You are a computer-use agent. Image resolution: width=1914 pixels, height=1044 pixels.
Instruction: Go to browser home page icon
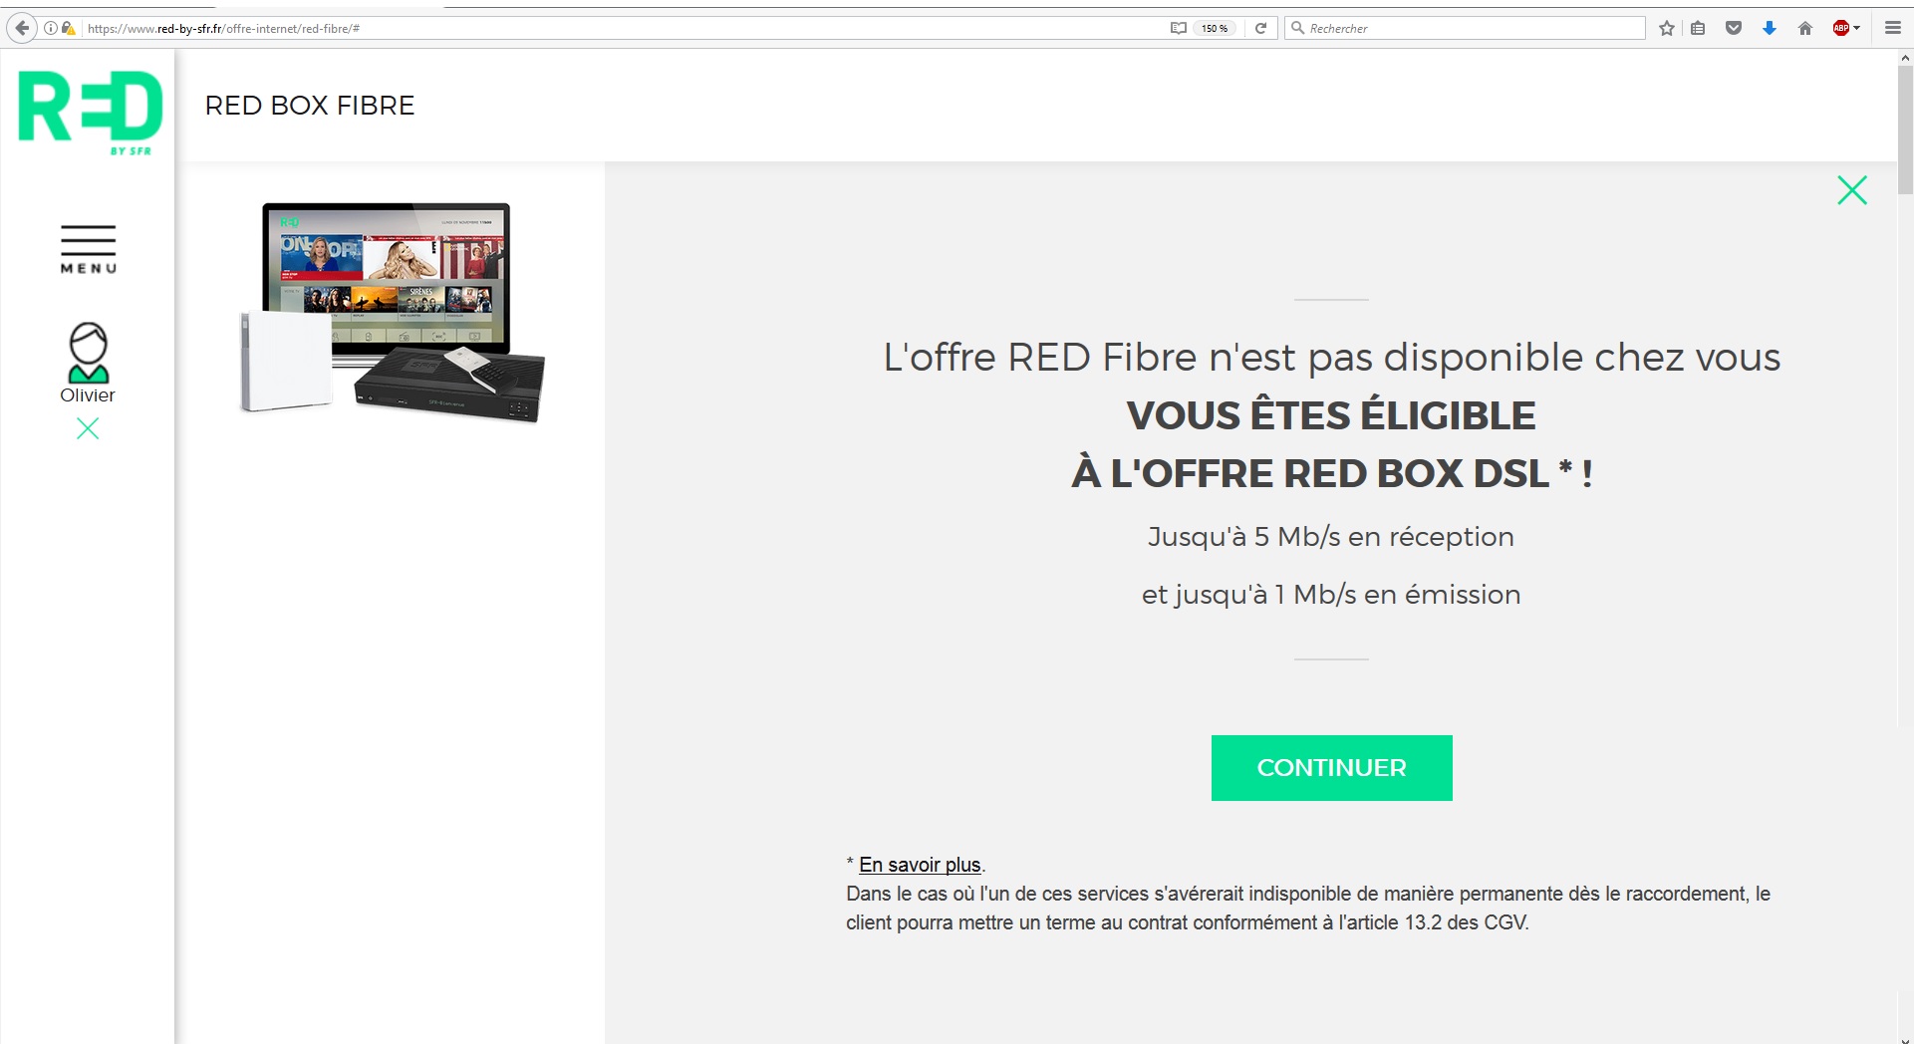click(1804, 28)
